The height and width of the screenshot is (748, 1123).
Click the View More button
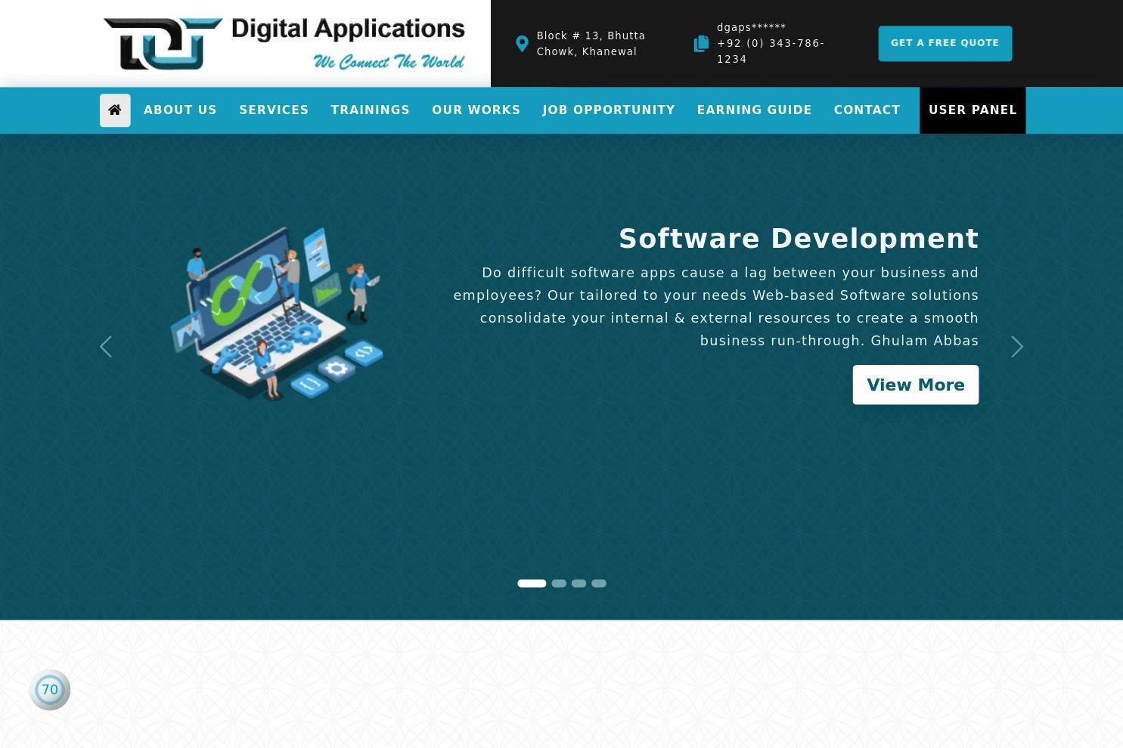coord(915,385)
